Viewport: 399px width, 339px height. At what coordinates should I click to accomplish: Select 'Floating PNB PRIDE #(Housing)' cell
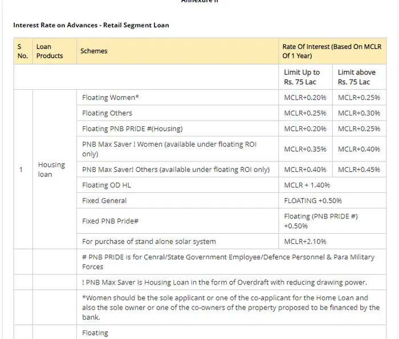point(132,129)
